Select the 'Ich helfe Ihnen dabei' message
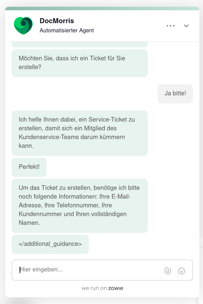Screen dimensions: 203x304 click(x=80, y=133)
